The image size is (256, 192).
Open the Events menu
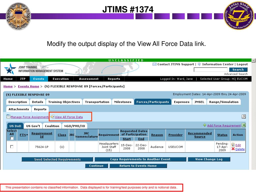pos(39,79)
